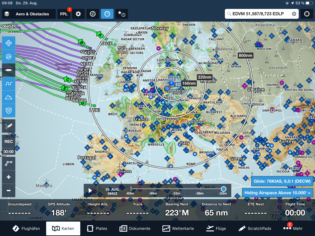
Task: Toggle the instrument gauge panel button
Action: click(107, 14)
